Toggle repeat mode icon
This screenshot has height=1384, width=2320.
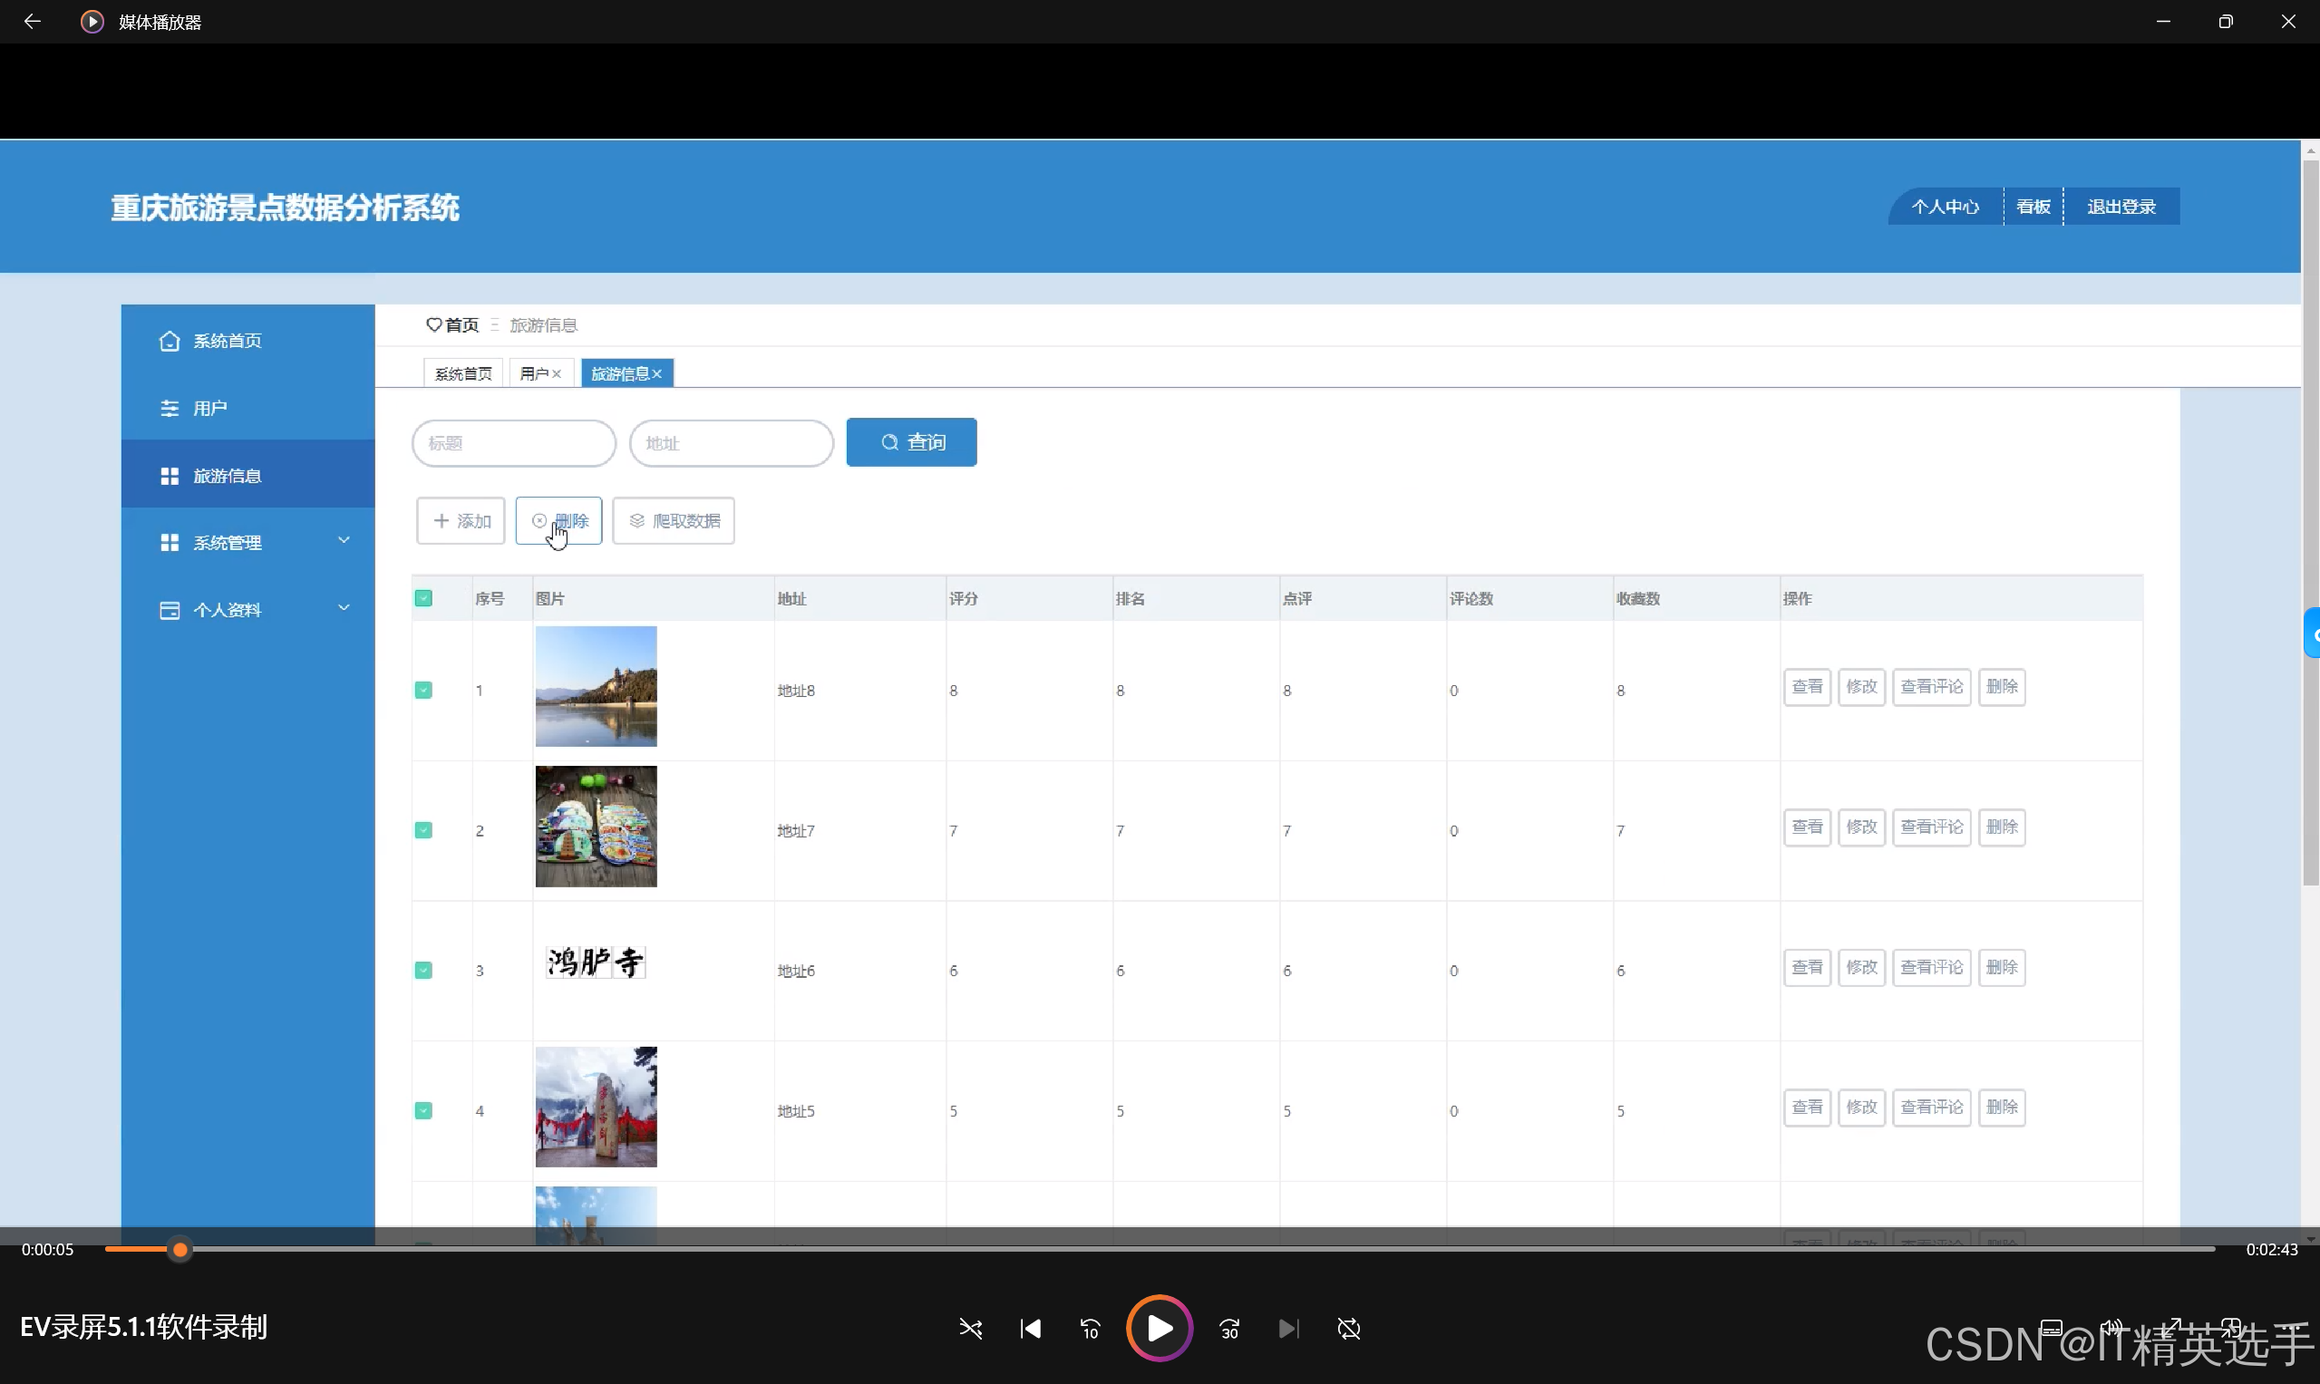coord(1349,1328)
